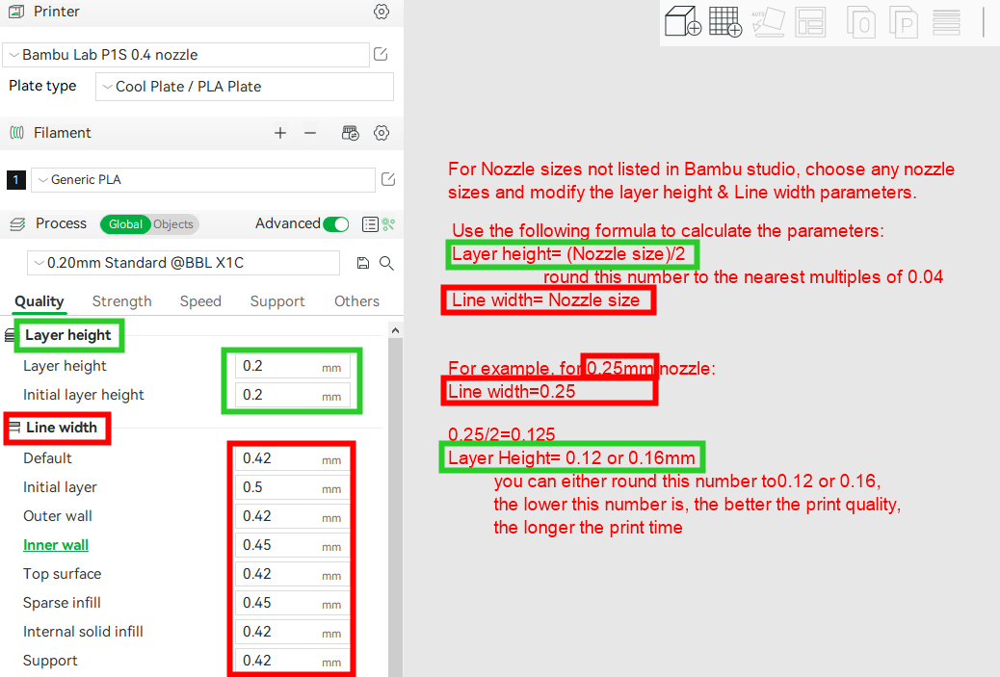Switch process scope to Objects

173,224
